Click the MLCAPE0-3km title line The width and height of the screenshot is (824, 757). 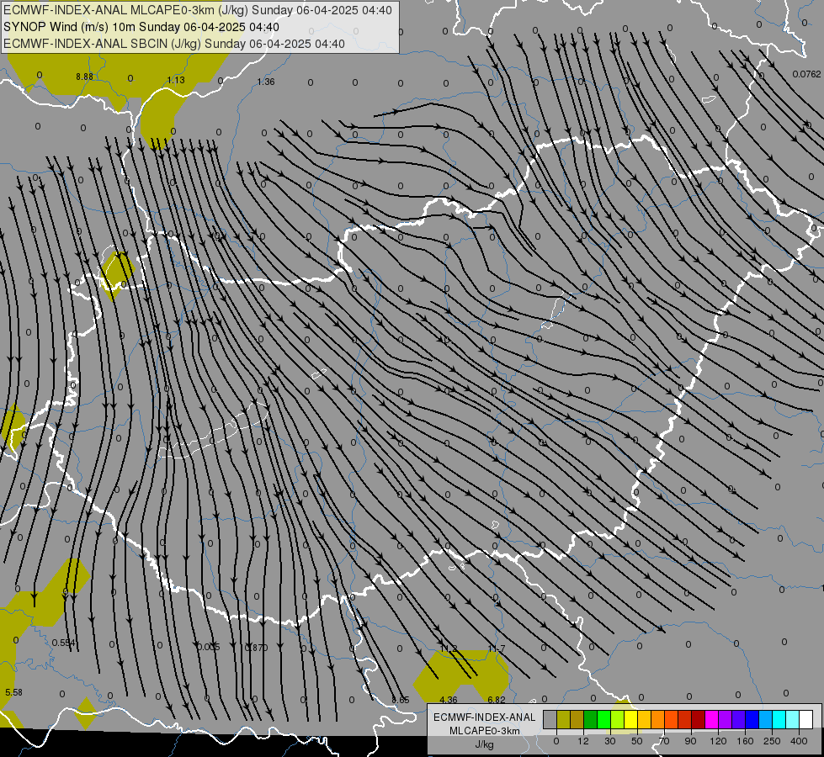pos(197,10)
